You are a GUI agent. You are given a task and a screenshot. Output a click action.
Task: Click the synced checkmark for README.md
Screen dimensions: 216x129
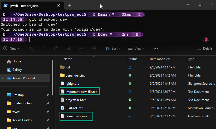coord(130,108)
